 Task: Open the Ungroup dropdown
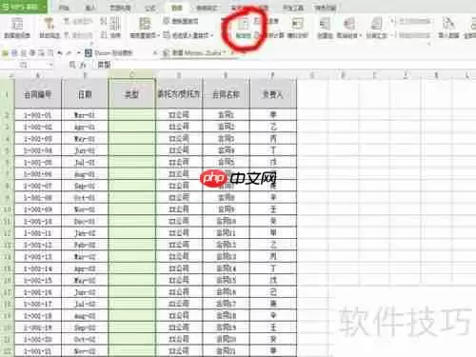coord(349,28)
